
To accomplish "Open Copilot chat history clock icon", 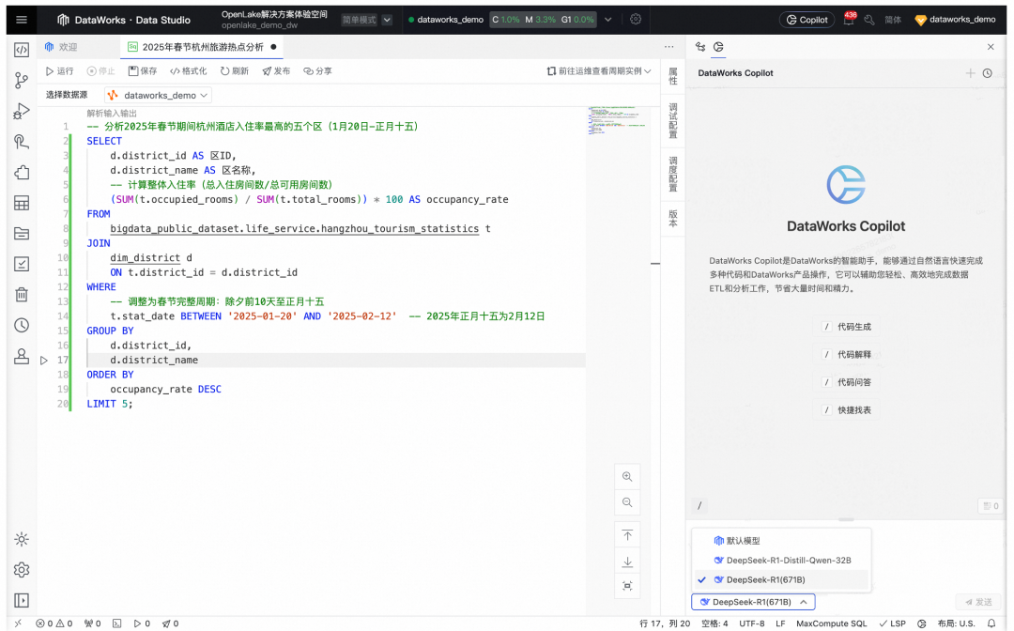I will tap(988, 73).
